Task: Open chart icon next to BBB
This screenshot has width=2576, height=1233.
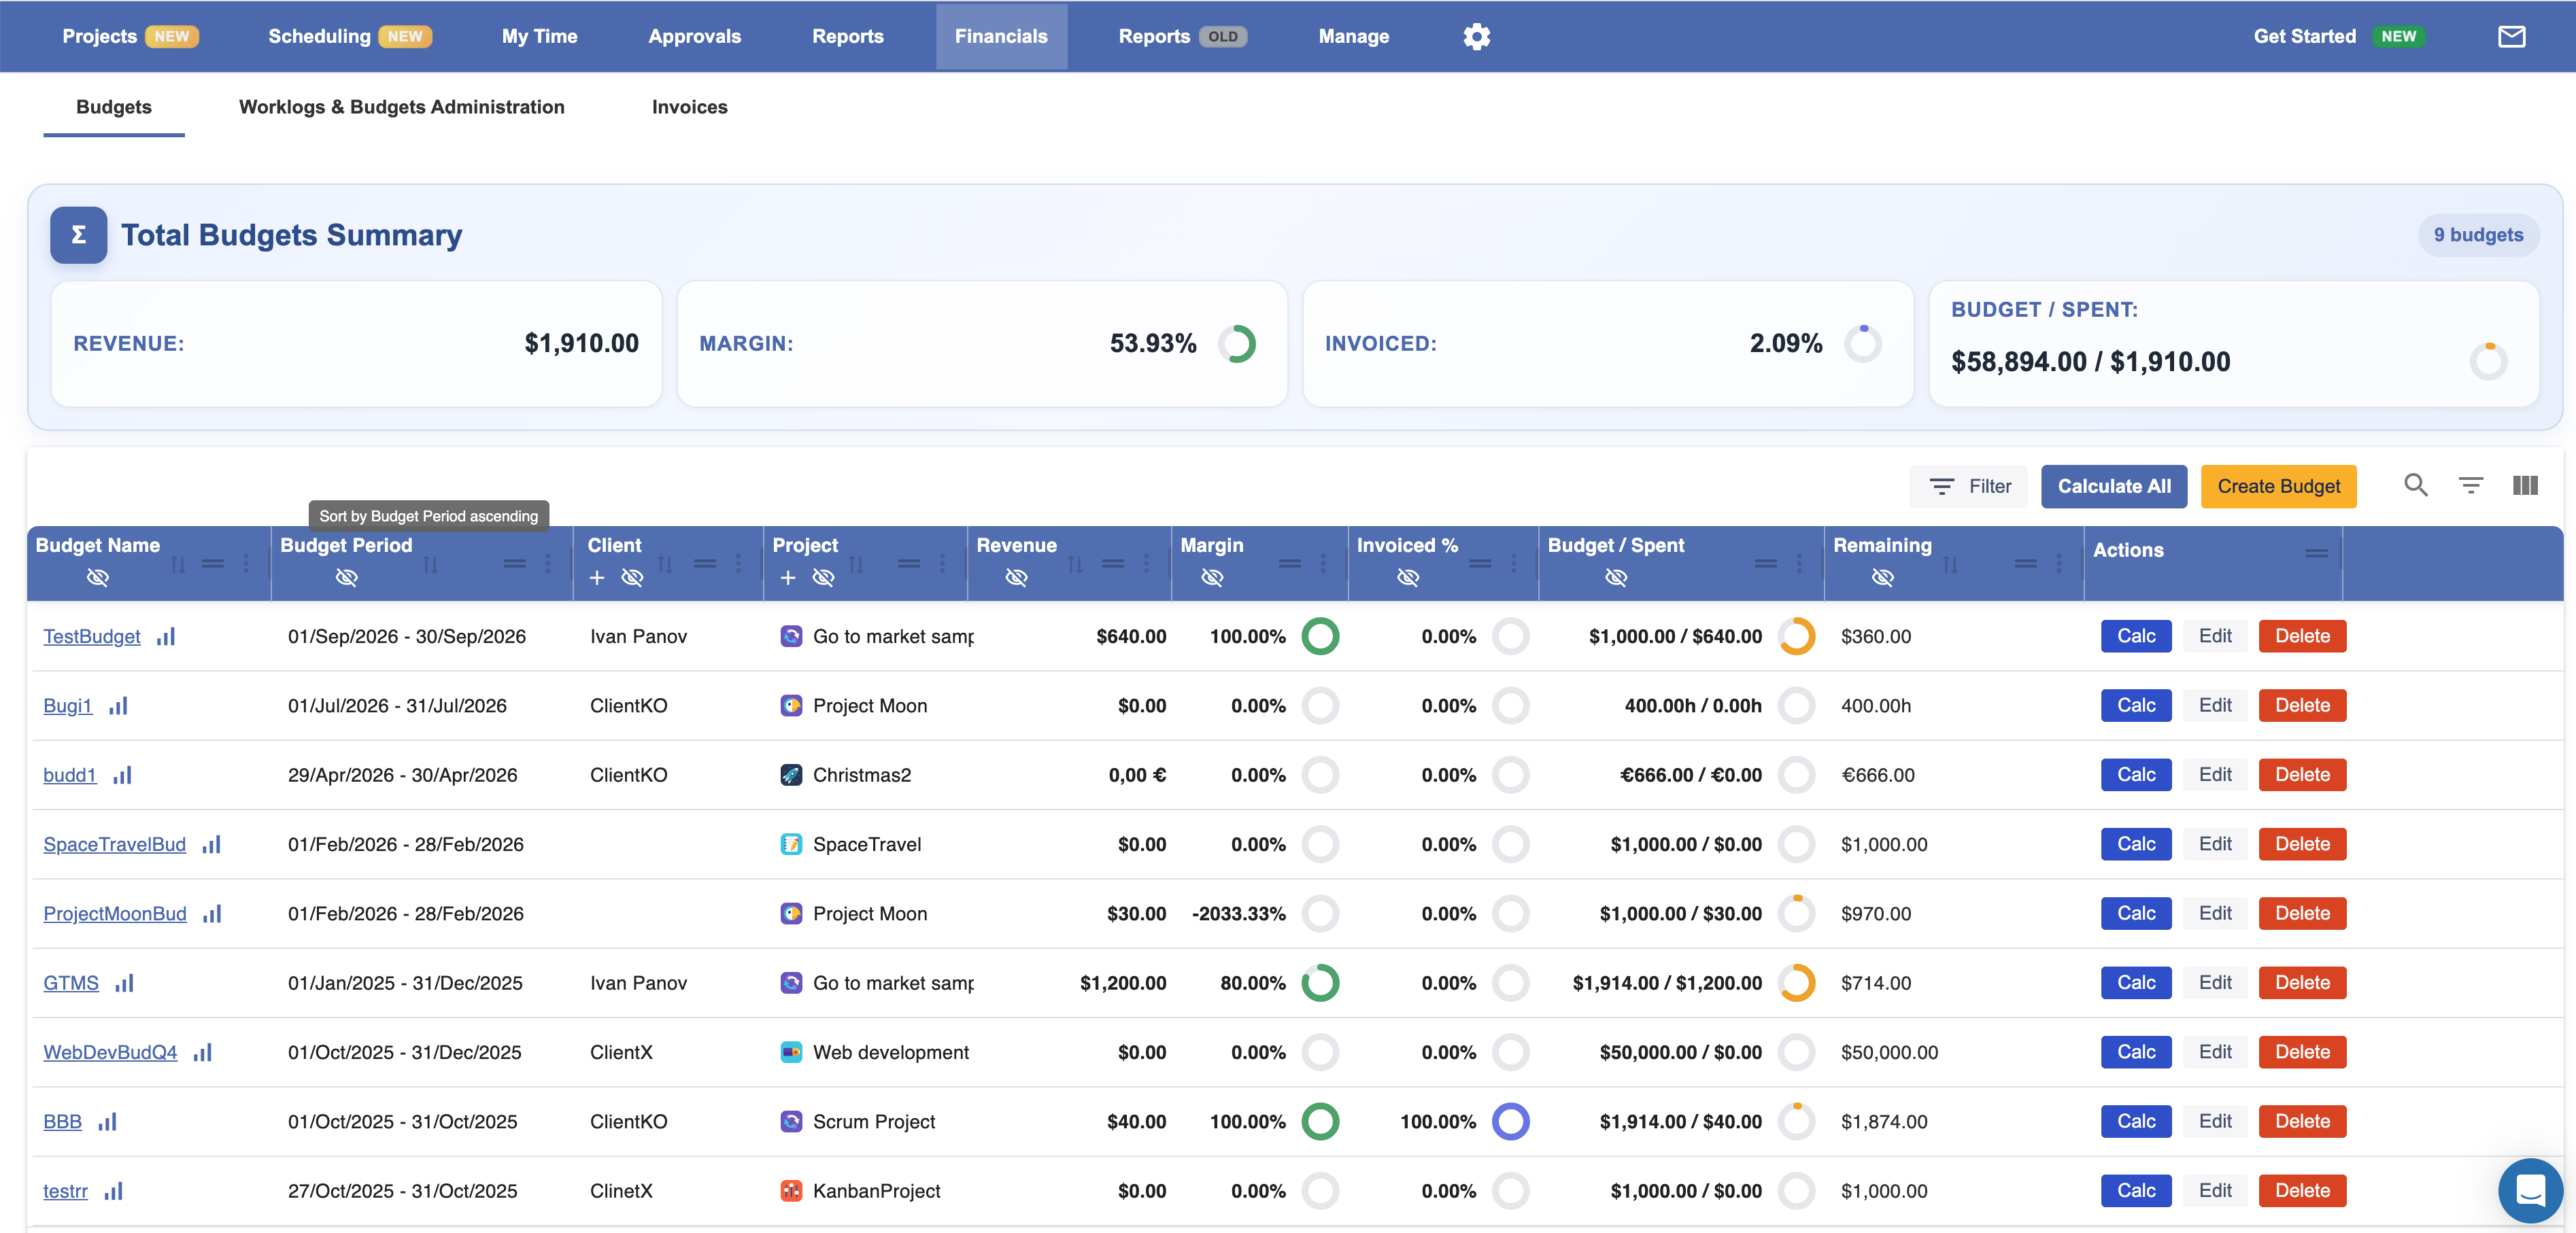Action: [x=107, y=1121]
